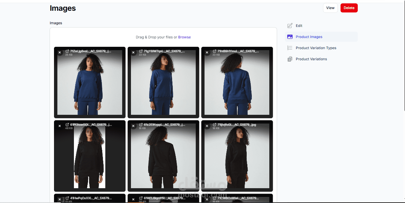Remove image 71CWBOxWlaL with its X button

point(207,199)
